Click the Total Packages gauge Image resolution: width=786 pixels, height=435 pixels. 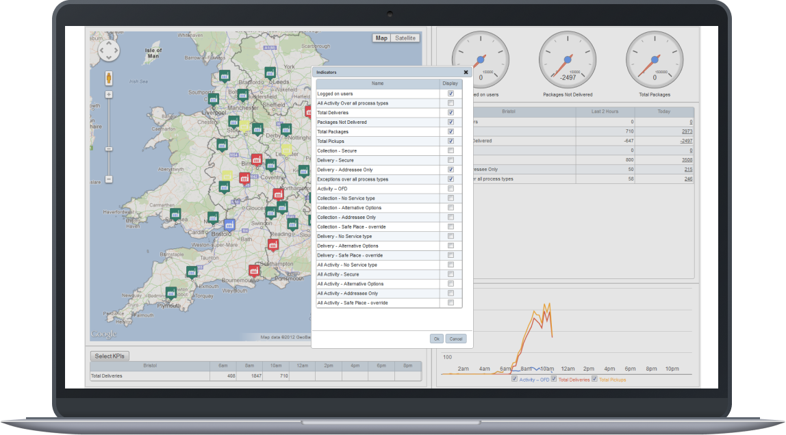point(655,60)
